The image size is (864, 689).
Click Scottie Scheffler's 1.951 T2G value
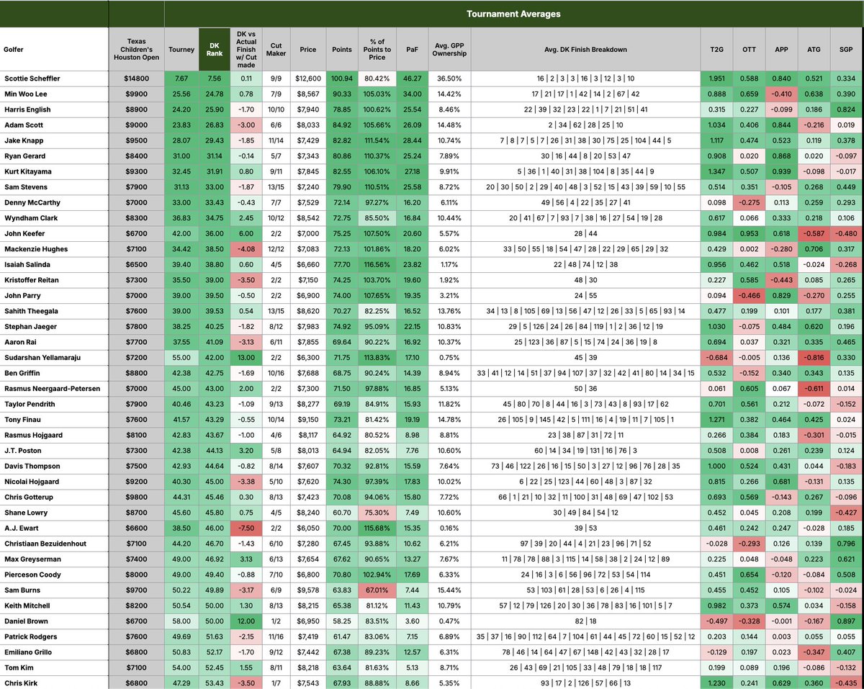click(717, 78)
